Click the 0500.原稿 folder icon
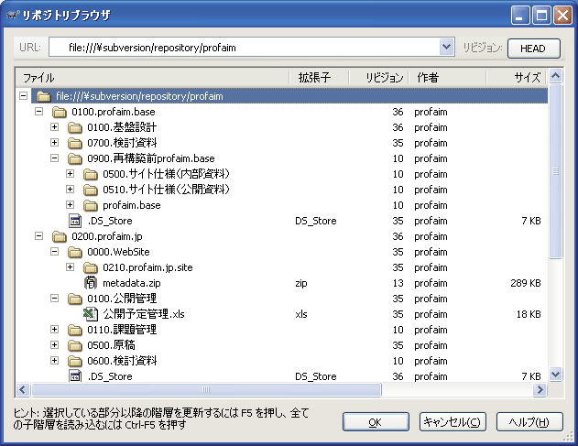 (75, 345)
